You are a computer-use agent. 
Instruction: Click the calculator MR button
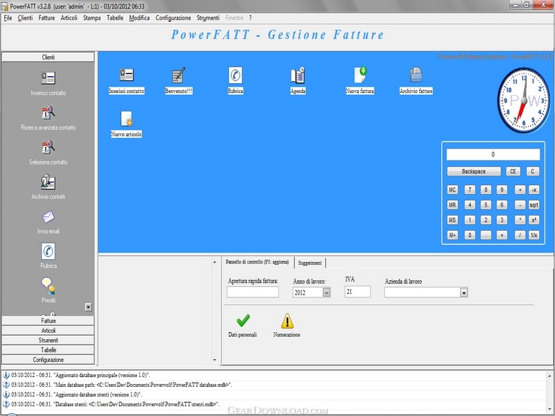[452, 205]
